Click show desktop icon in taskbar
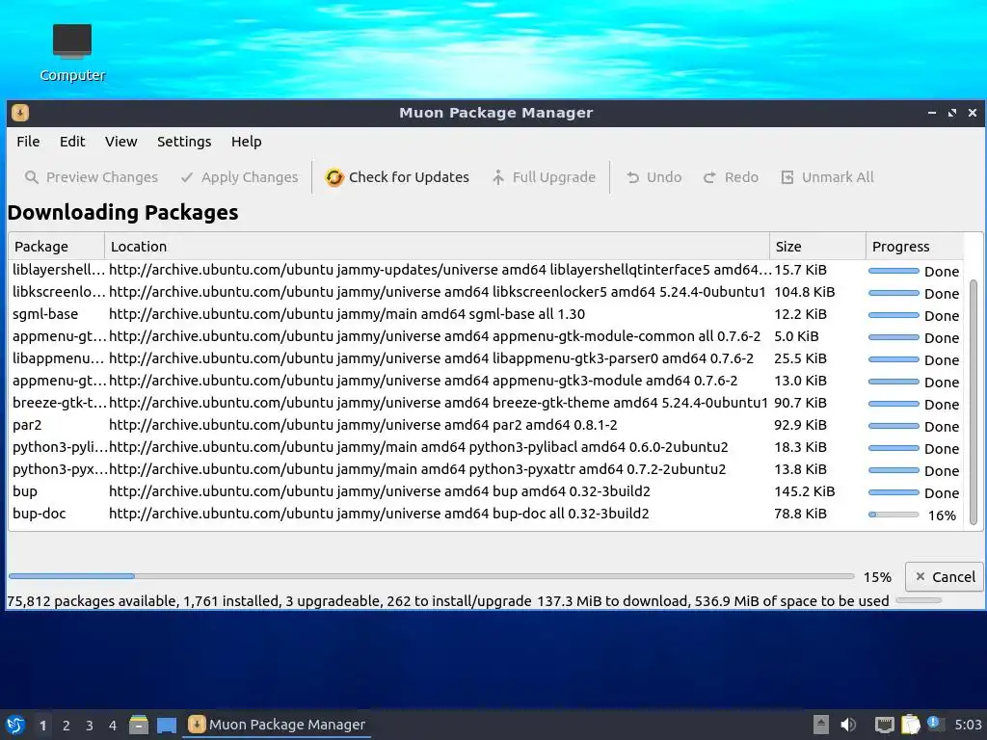This screenshot has width=987, height=740. click(166, 725)
